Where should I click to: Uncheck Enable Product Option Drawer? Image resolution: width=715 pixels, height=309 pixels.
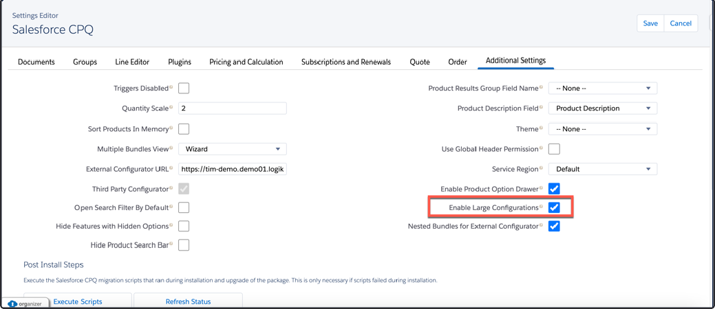coord(554,189)
